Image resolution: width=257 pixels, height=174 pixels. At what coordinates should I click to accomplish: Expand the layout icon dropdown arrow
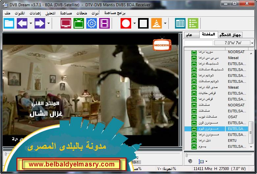[206, 162]
